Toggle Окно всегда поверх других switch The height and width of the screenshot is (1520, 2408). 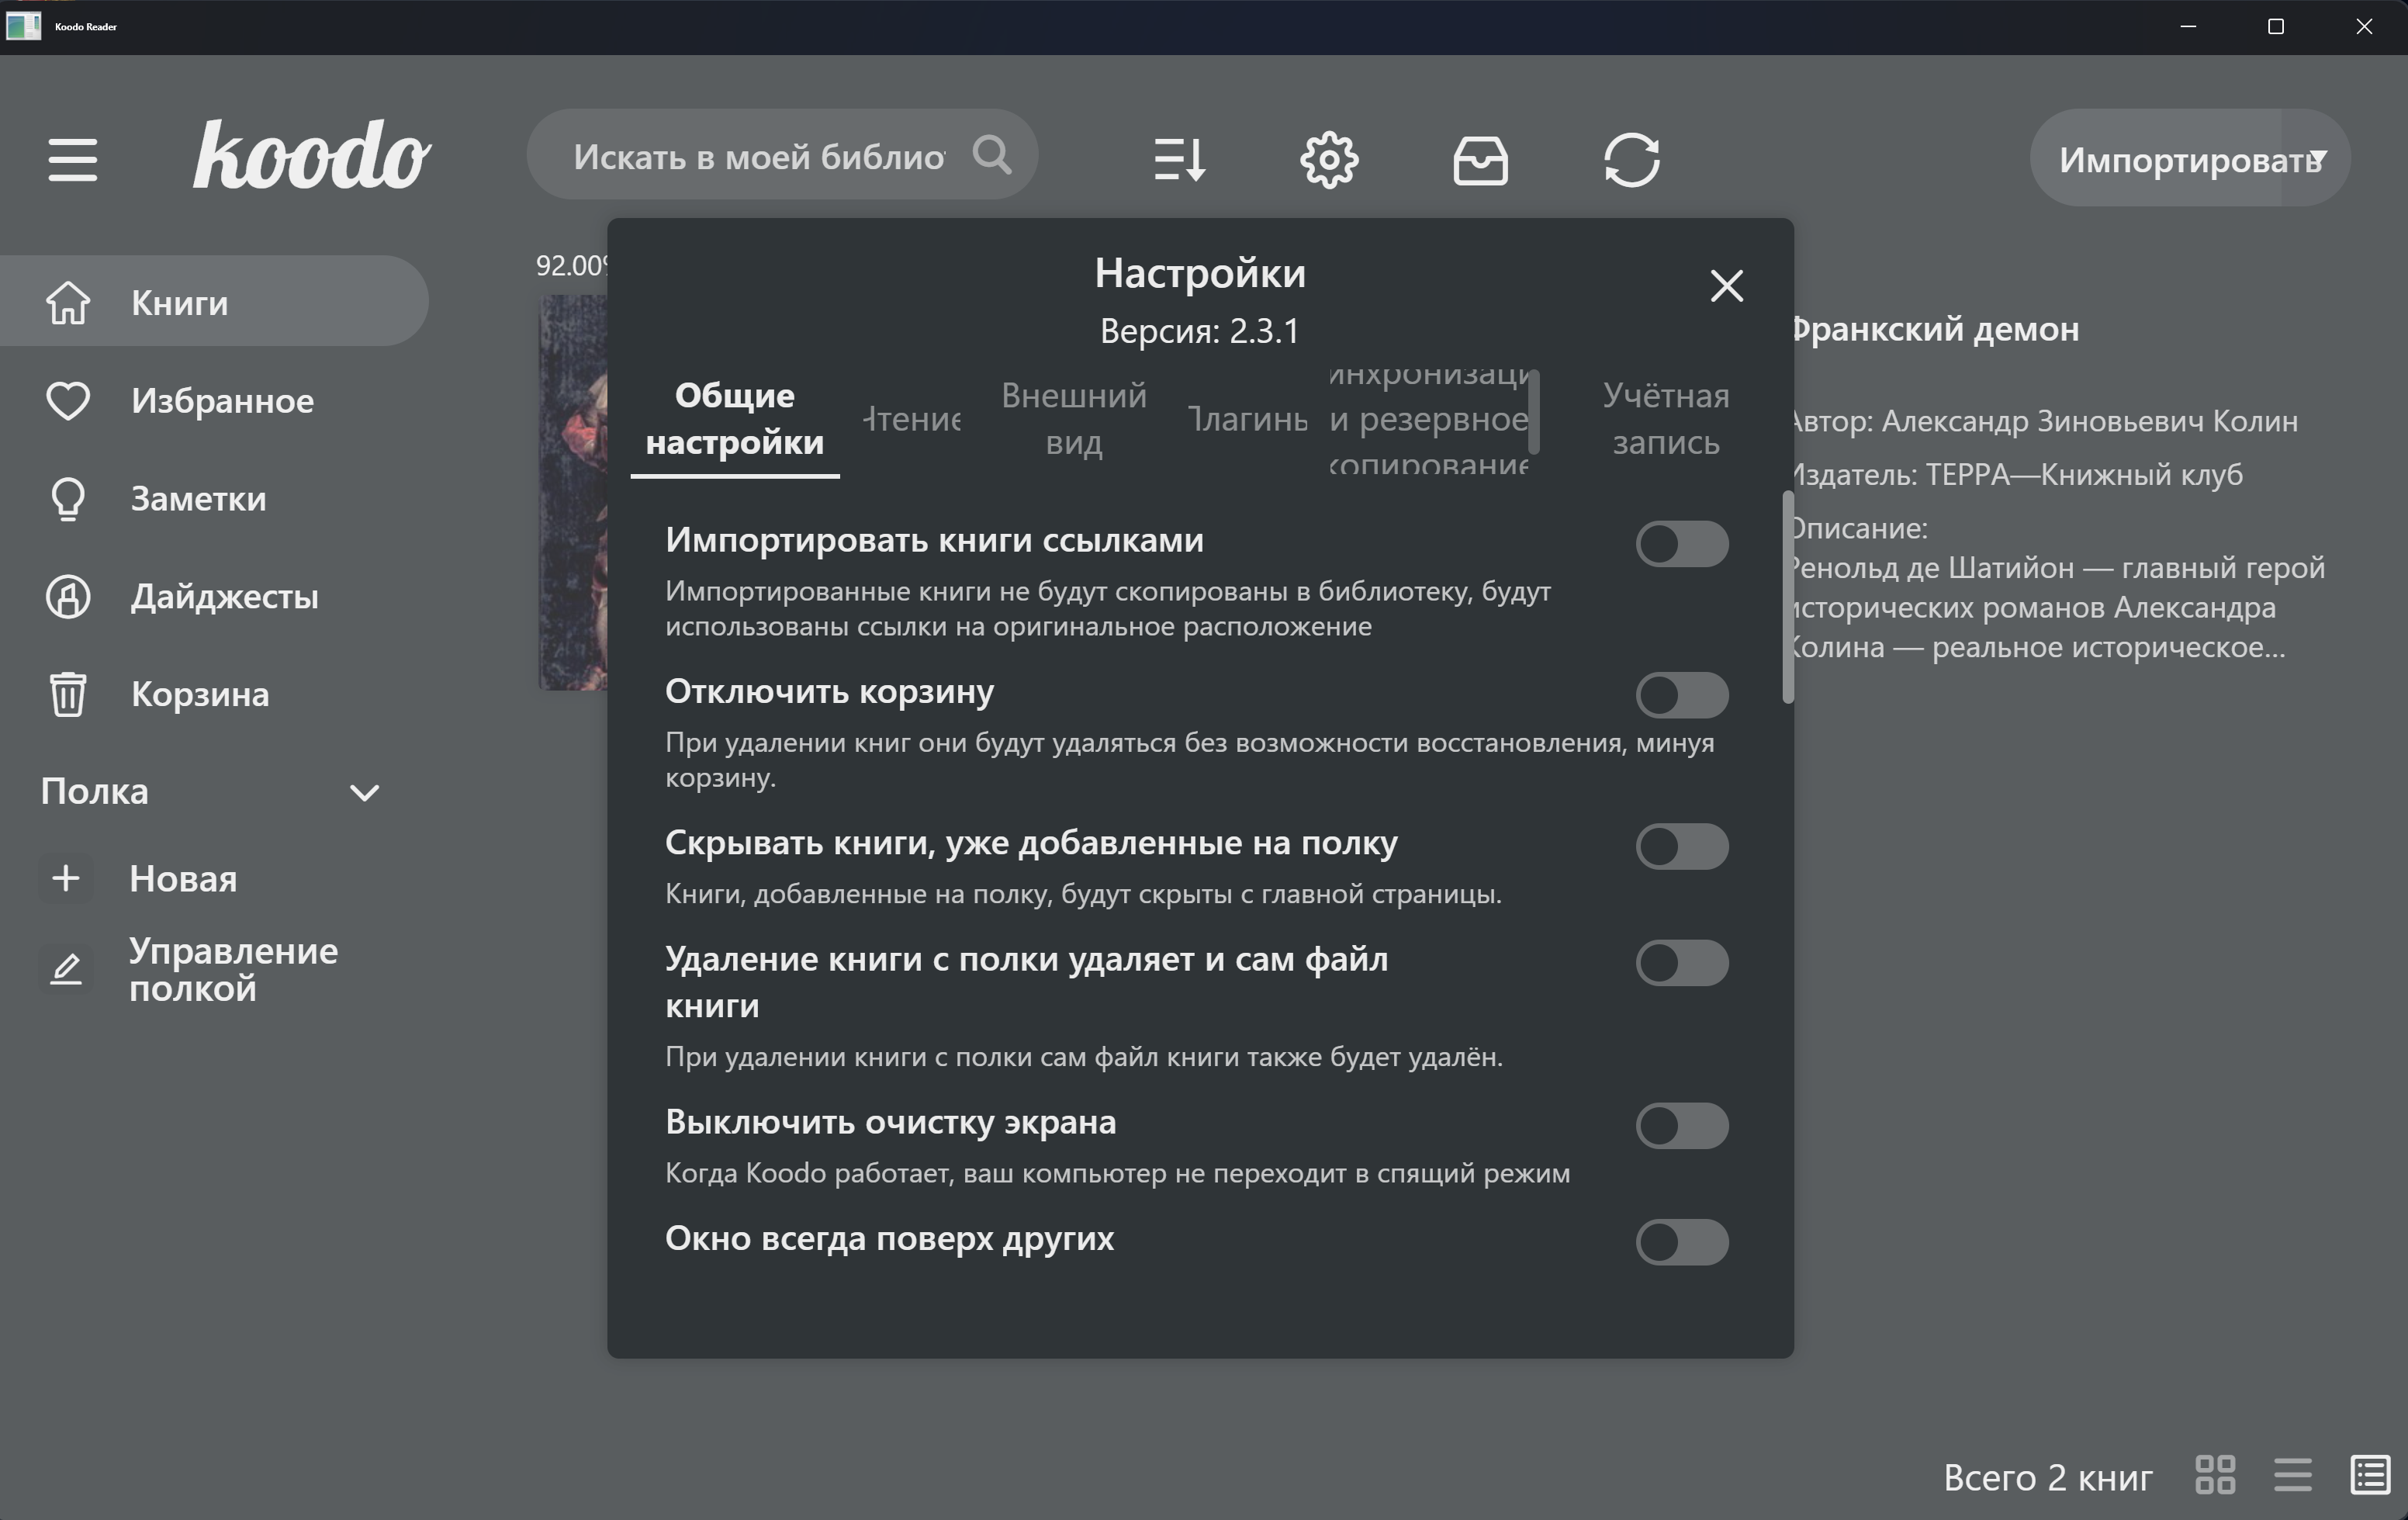tap(1682, 1242)
